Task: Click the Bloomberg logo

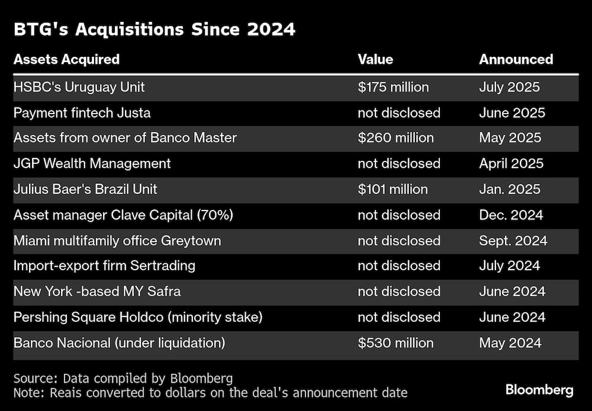Action: coord(539,390)
